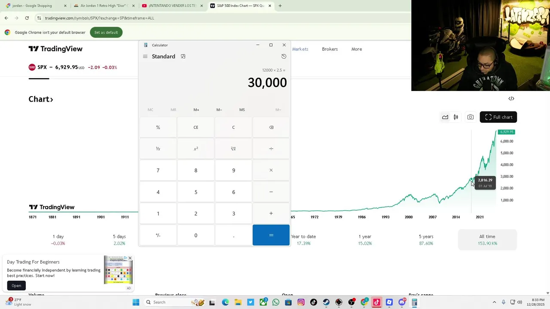The width and height of the screenshot is (550, 309).
Task: Click the Day Trading ad thumbnail image
Action: [x=118, y=270]
